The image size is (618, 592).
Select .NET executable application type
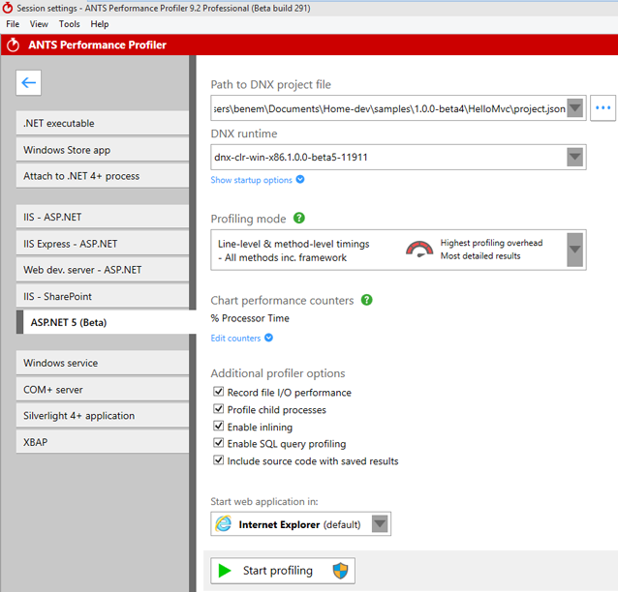pyautogui.click(x=103, y=123)
